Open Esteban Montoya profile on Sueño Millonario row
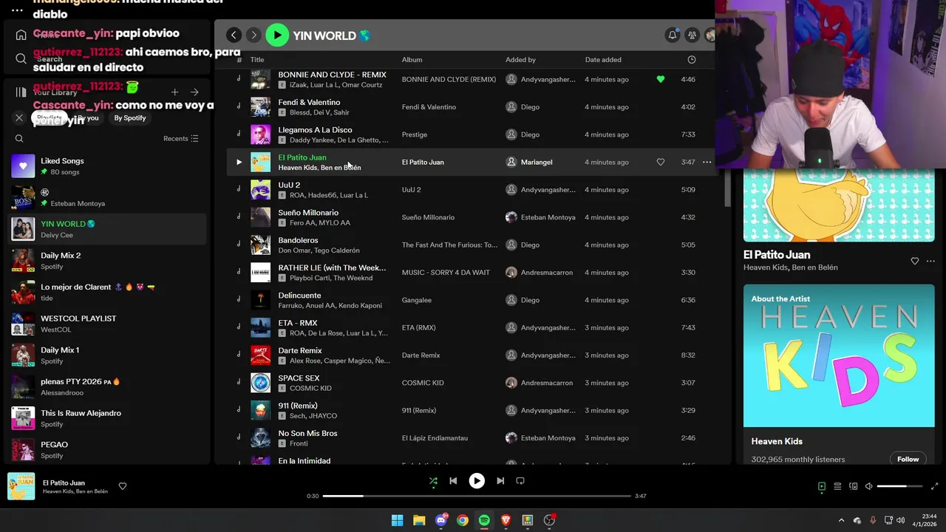The height and width of the screenshot is (532, 946). click(548, 217)
